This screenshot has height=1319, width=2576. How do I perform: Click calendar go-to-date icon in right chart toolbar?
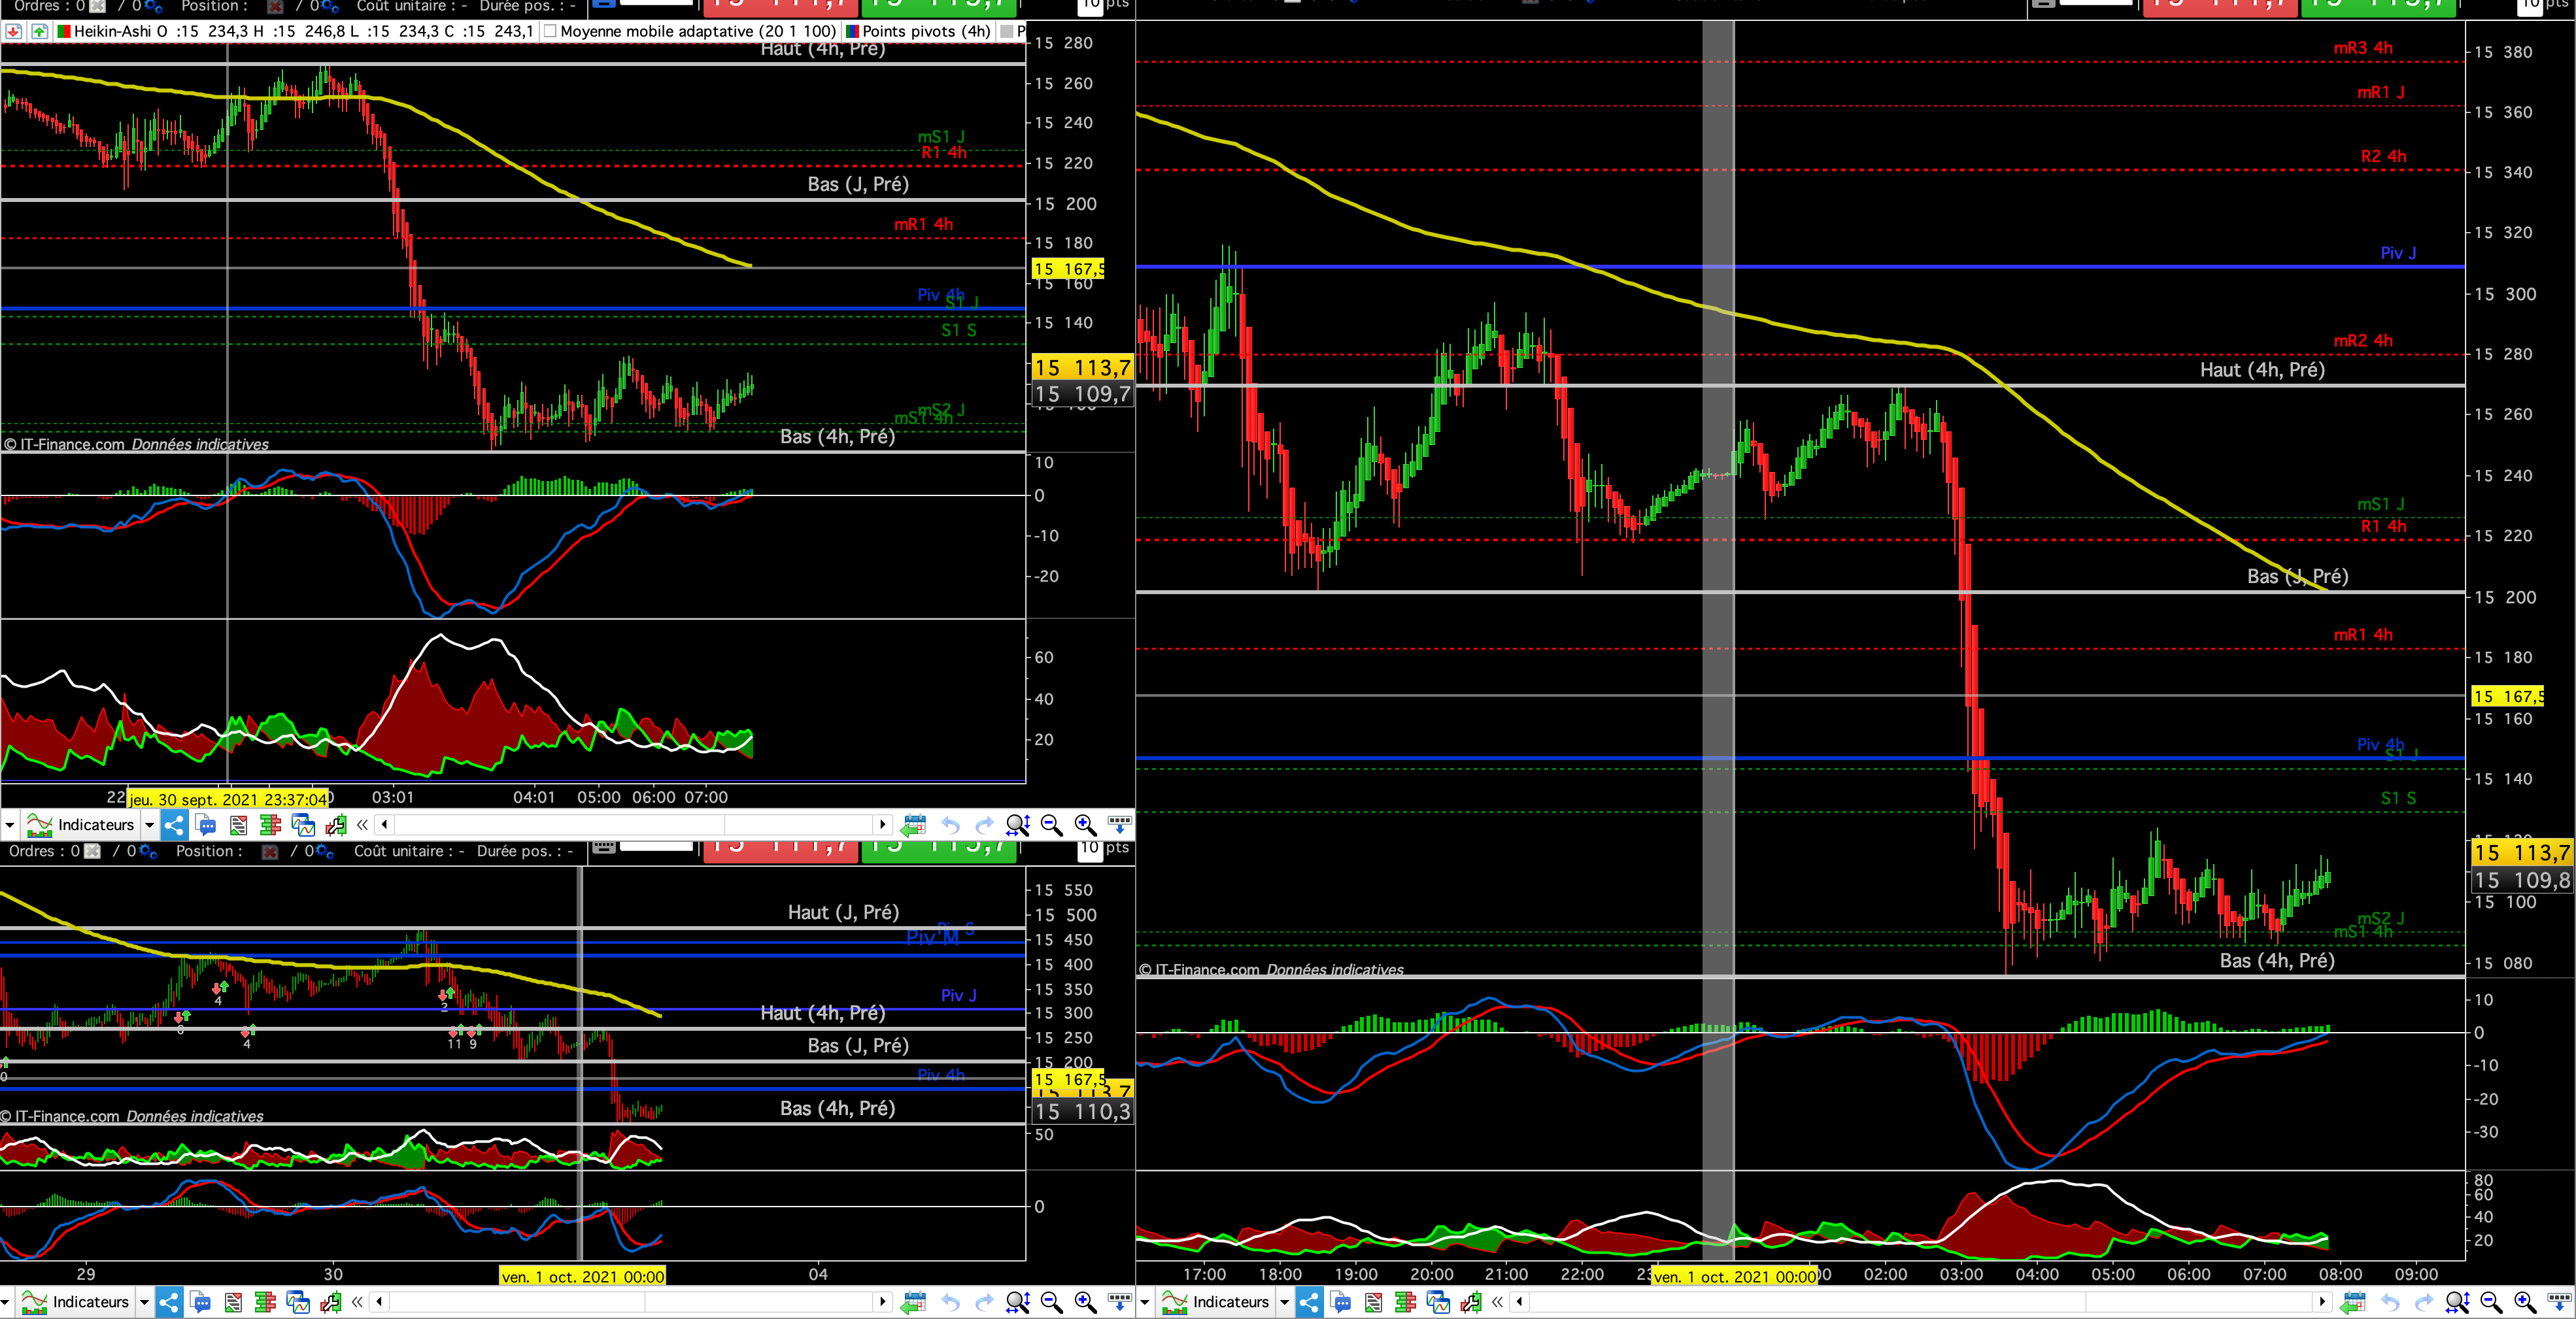pos(2353,1302)
